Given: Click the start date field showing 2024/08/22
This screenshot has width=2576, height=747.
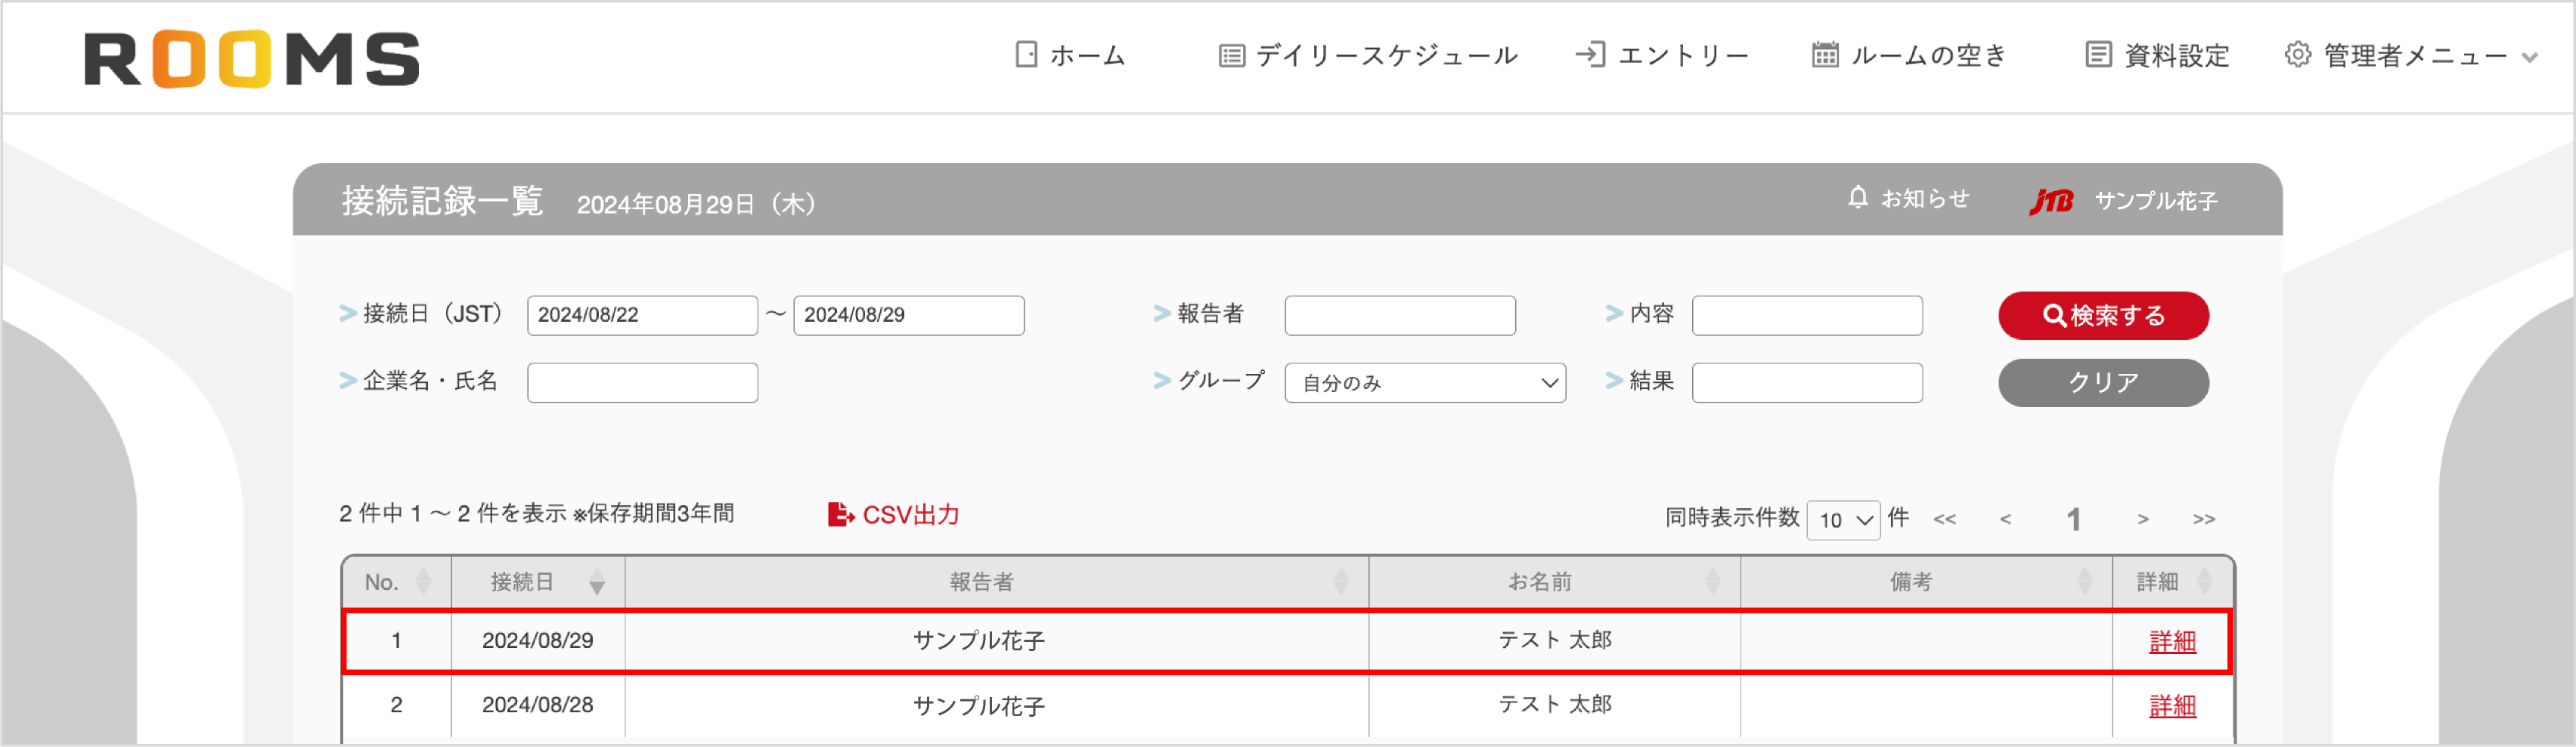Looking at the screenshot, I should click(642, 314).
